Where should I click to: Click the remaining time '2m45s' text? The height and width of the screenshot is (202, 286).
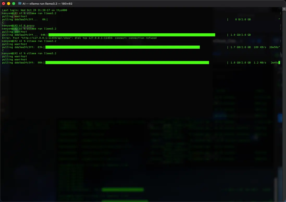pos(274,62)
